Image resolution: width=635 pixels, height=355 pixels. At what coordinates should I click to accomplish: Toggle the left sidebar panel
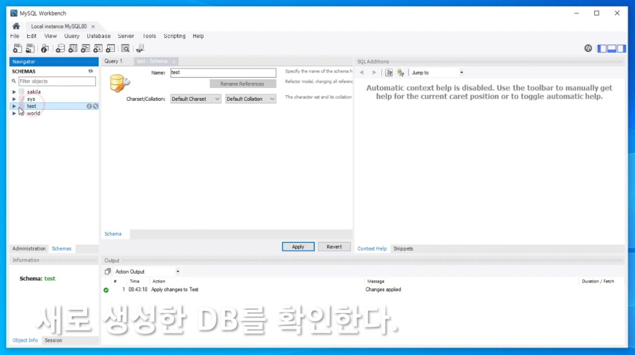pos(602,49)
